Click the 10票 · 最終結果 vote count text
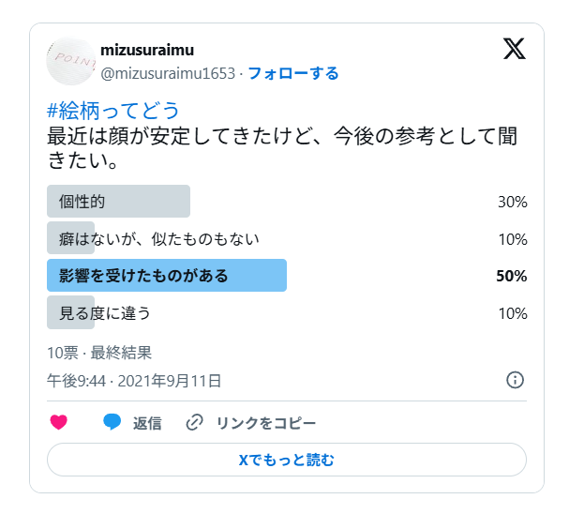This screenshot has height=514, width=569. [99, 353]
